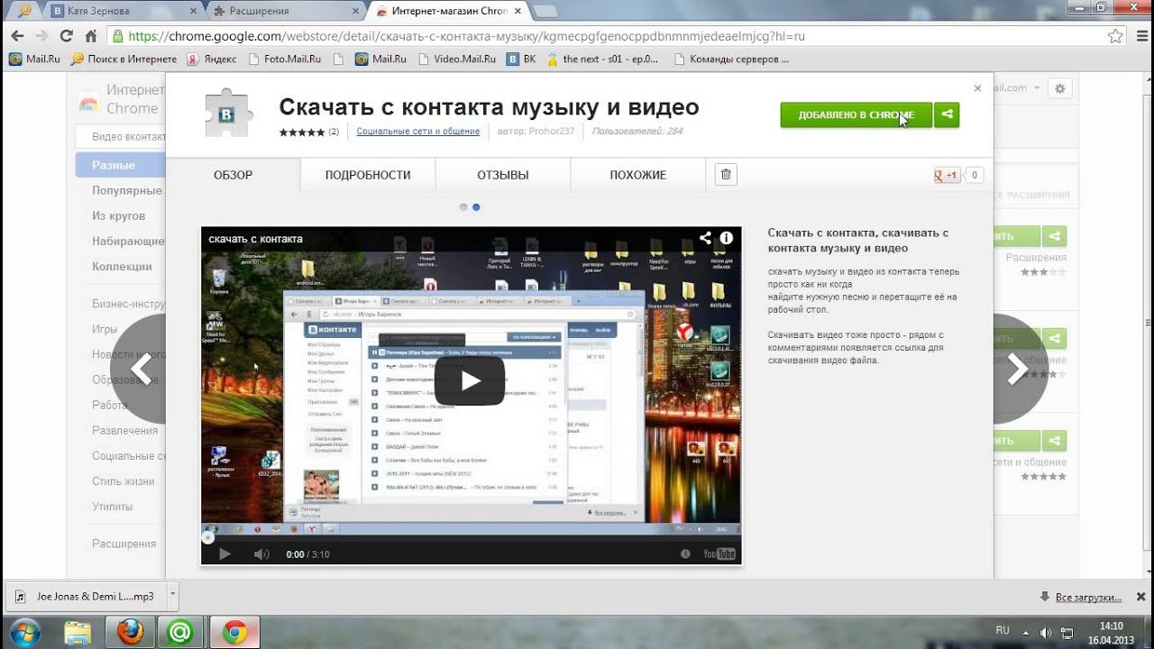1154x649 pixels.
Task: Open the ОБЗОР tab
Action: click(233, 175)
